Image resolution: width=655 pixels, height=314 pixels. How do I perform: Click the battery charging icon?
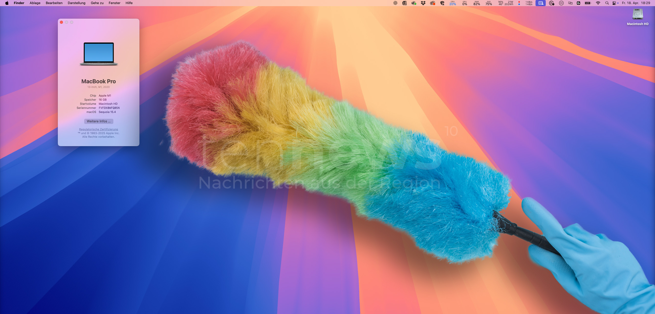tap(588, 3)
